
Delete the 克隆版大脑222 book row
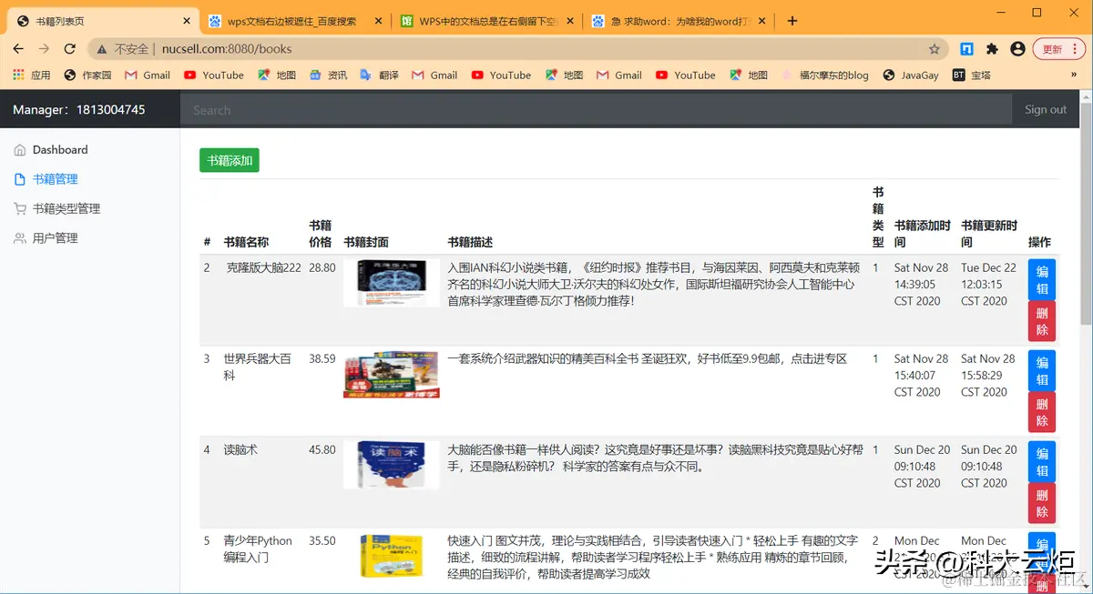pyautogui.click(x=1042, y=321)
